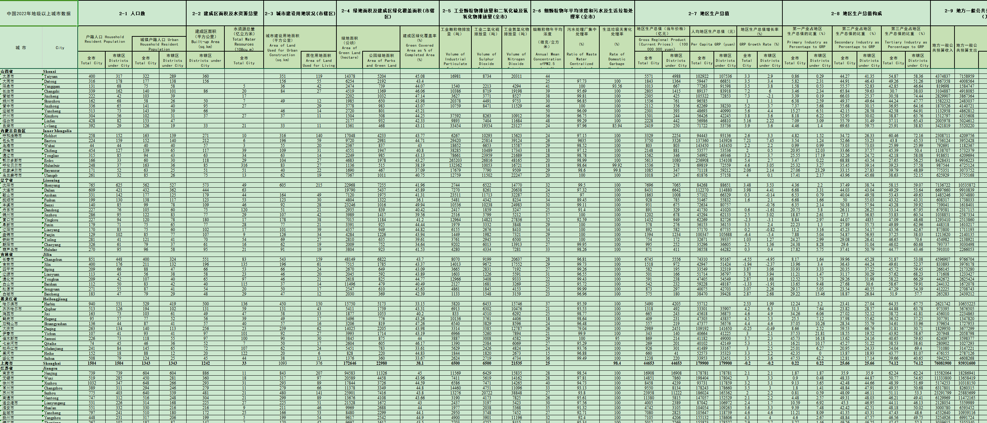The width and height of the screenshot is (987, 423).
Task: Click the 2-7 地区生产总值 section header
Action: click(x=709, y=13)
